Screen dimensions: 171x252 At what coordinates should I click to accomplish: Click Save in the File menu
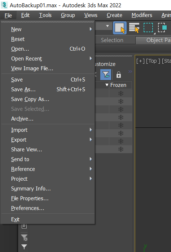coord(48,80)
